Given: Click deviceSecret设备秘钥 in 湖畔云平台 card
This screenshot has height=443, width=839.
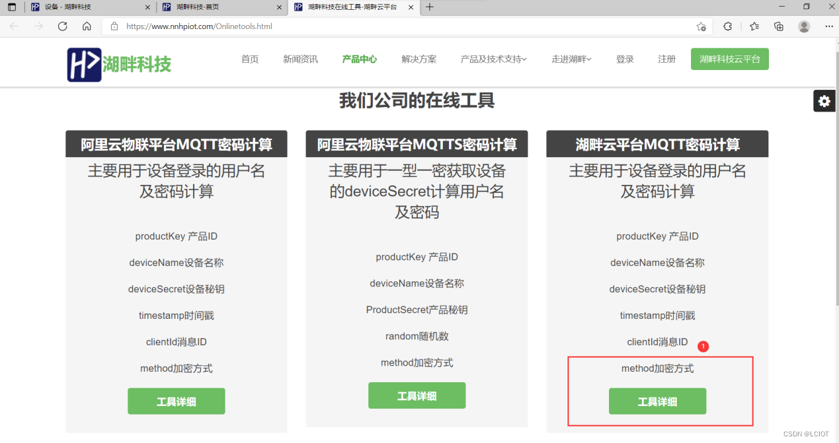Looking at the screenshot, I should [658, 289].
